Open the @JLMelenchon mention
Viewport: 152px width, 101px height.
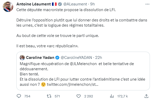pyautogui.click(x=83, y=64)
